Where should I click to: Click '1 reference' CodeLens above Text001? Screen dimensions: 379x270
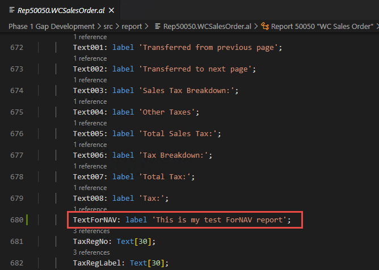pyautogui.click(x=90, y=37)
